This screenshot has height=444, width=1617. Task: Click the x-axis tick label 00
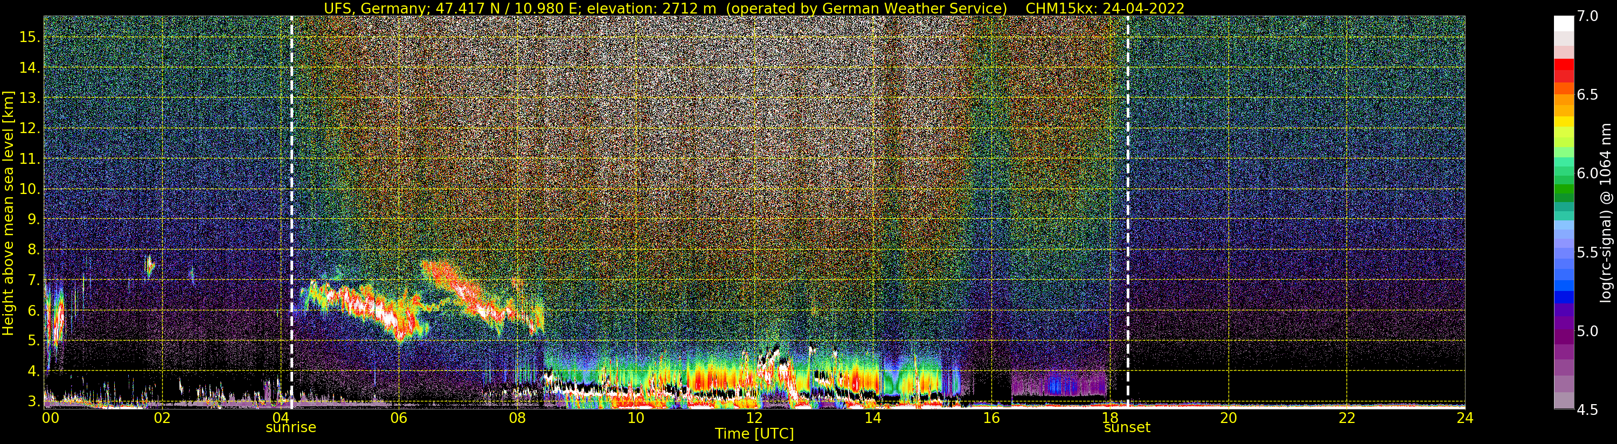(x=50, y=418)
